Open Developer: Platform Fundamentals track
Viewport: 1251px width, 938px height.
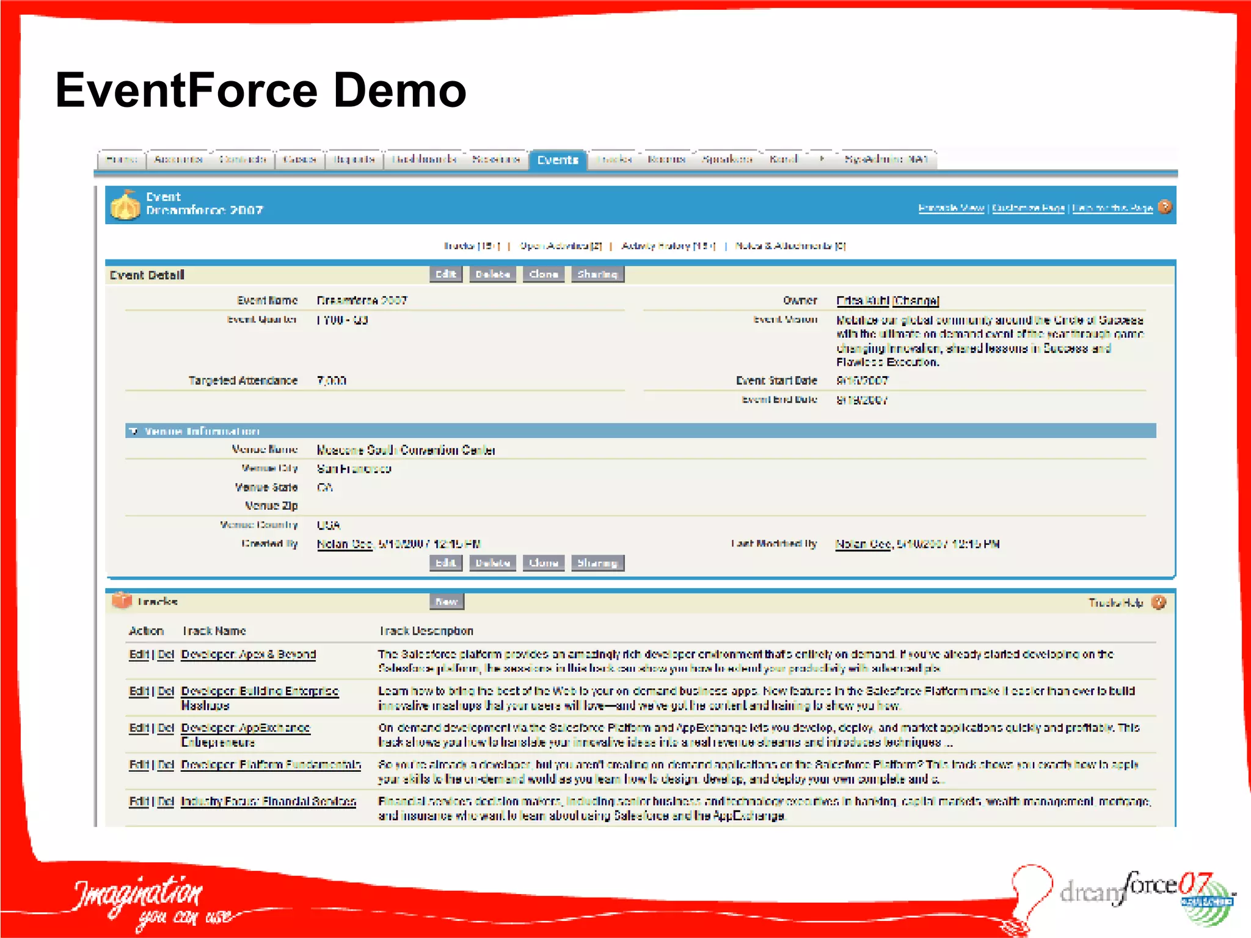[x=271, y=765]
